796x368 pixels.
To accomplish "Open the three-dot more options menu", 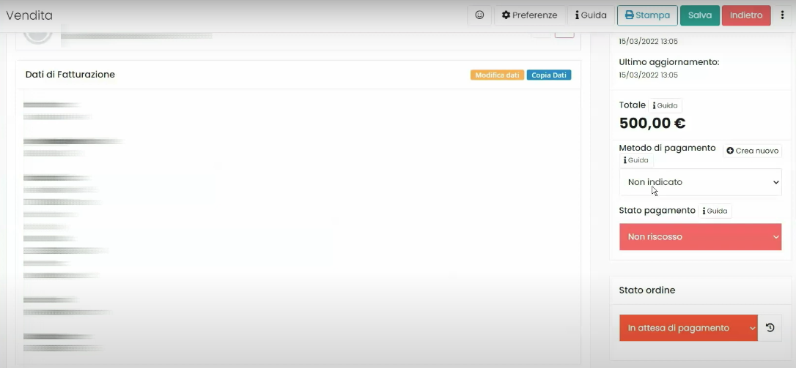I will (782, 15).
